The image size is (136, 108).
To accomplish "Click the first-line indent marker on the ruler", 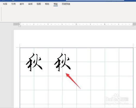I will (20, 23).
